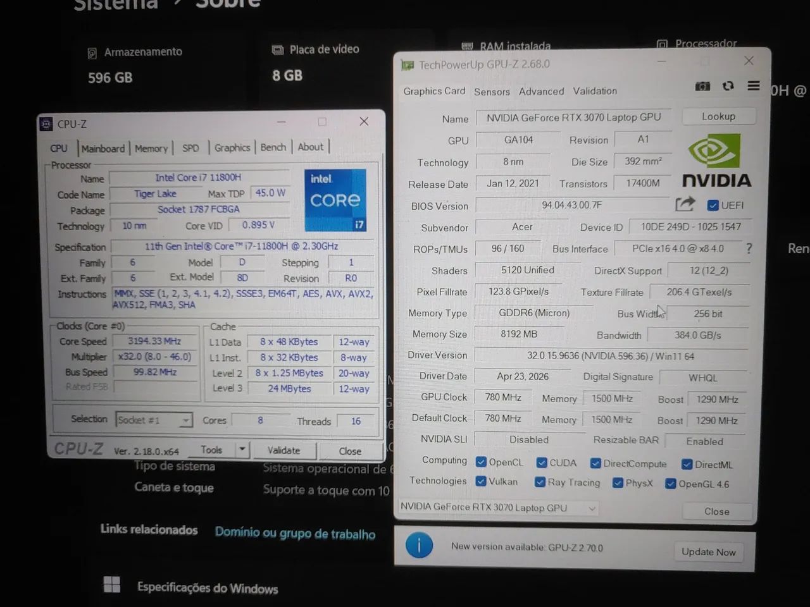
Task: Click the Bus Interface question mark
Action: [749, 248]
